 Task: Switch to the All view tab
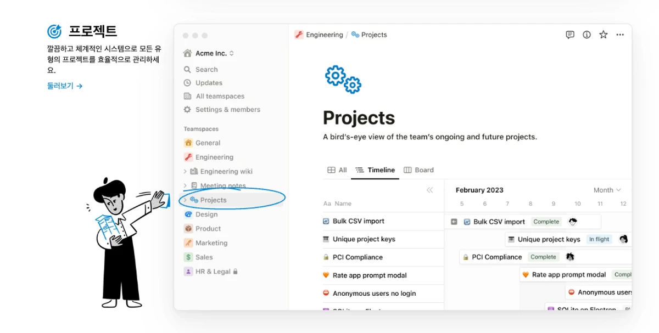[337, 170]
